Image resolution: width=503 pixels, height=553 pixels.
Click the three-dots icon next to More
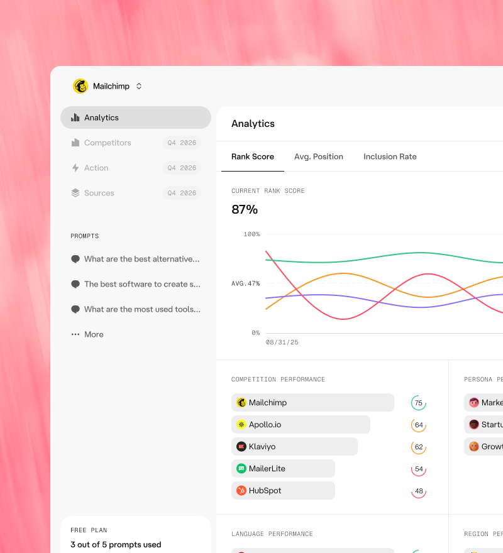[75, 334]
